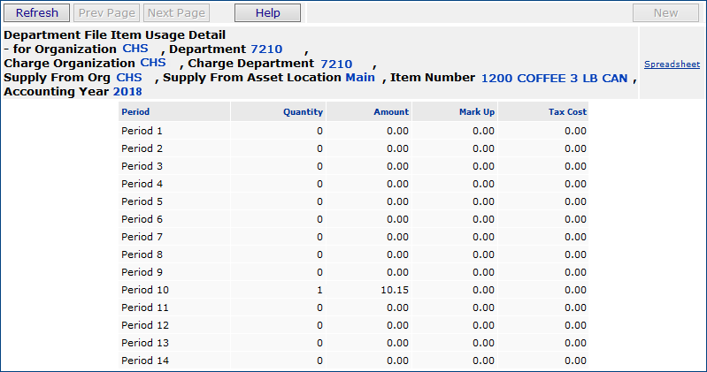707x372 pixels.
Task: Sort by the Quantity column header
Action: pyautogui.click(x=303, y=112)
